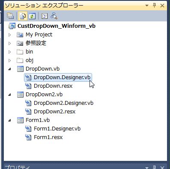Viewport: 170px width, 169px height.
Task: Click the View Code toolbar icon
Action: (45, 16)
